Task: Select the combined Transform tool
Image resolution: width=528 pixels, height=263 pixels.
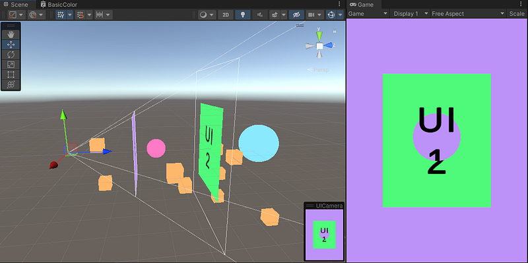Action: (x=11, y=84)
